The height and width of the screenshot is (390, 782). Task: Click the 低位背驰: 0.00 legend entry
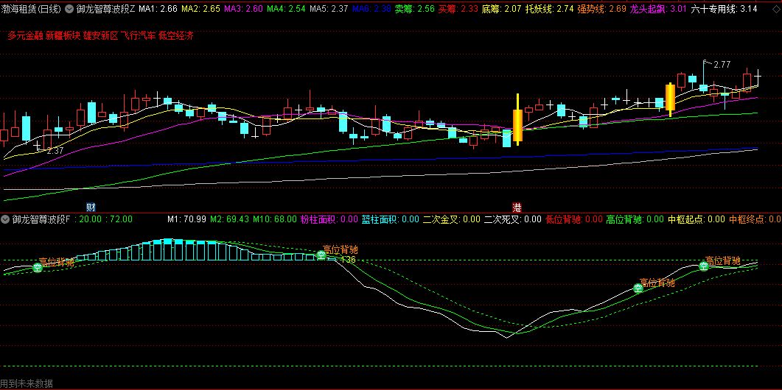574,219
